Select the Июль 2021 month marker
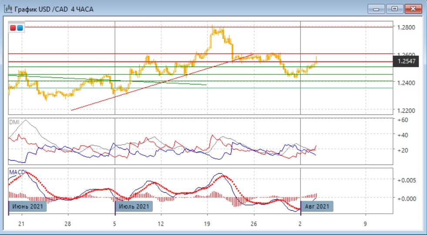 tap(134, 206)
